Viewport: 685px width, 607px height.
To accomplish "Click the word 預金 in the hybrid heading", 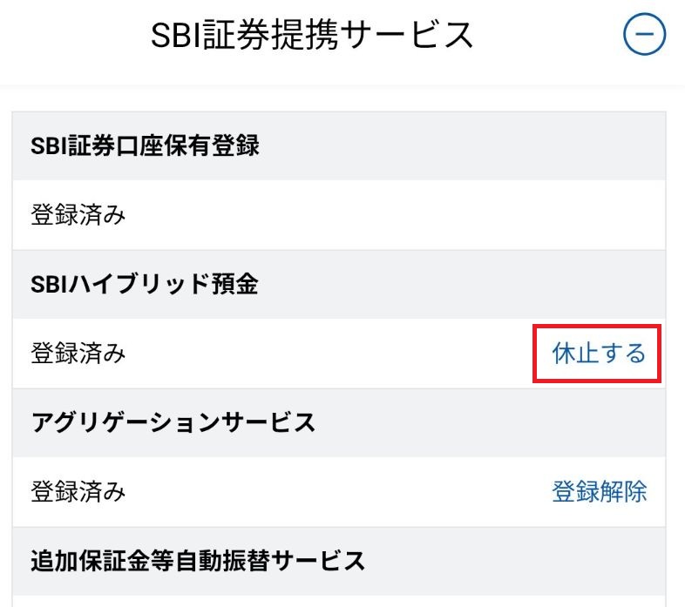I will pos(235,285).
